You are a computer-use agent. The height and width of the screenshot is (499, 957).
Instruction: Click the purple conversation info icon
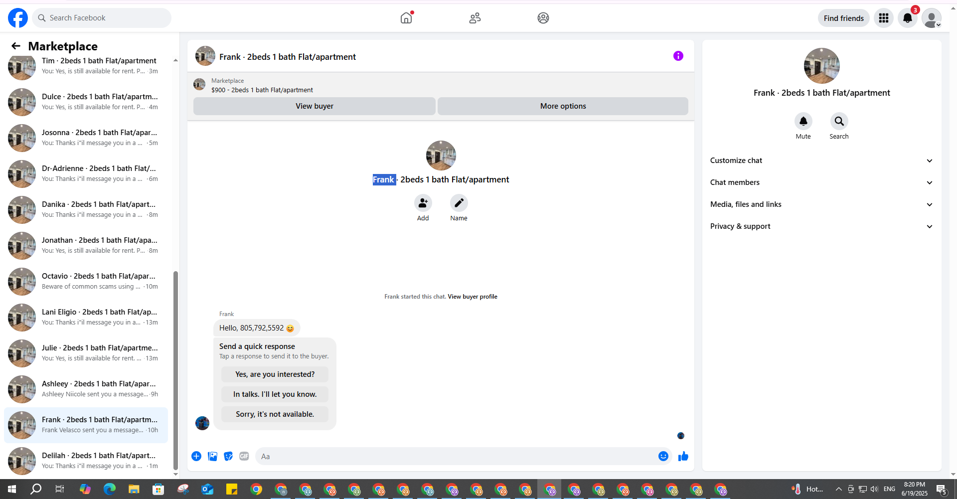678,56
